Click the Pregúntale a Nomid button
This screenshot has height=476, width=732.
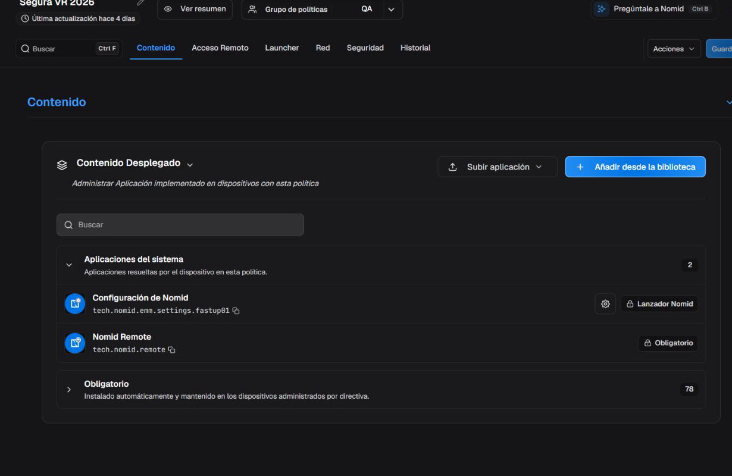(x=655, y=10)
